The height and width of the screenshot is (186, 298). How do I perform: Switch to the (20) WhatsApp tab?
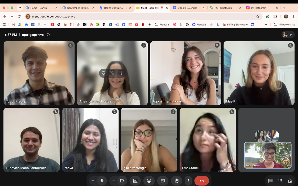pyautogui.click(x=225, y=8)
